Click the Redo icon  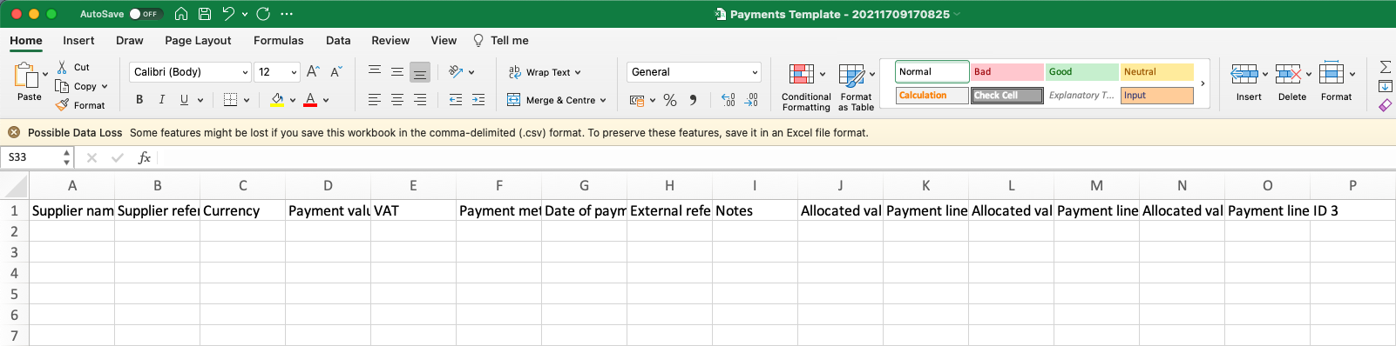[x=263, y=14]
